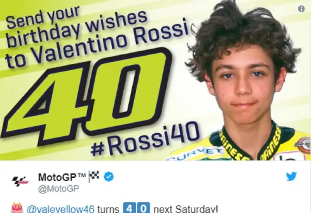314x213 pixels.
Task: Click the checkered flag emoji beside MotoGP
Action: [x=94, y=177]
